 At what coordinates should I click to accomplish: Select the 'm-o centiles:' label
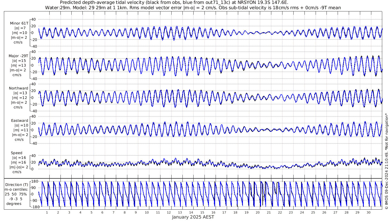[17, 189]
